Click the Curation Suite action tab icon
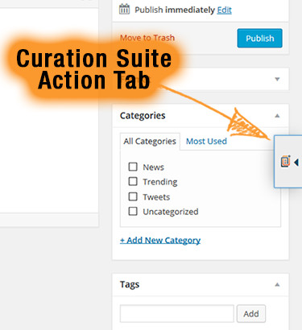The height and width of the screenshot is (330, 302). (x=285, y=162)
